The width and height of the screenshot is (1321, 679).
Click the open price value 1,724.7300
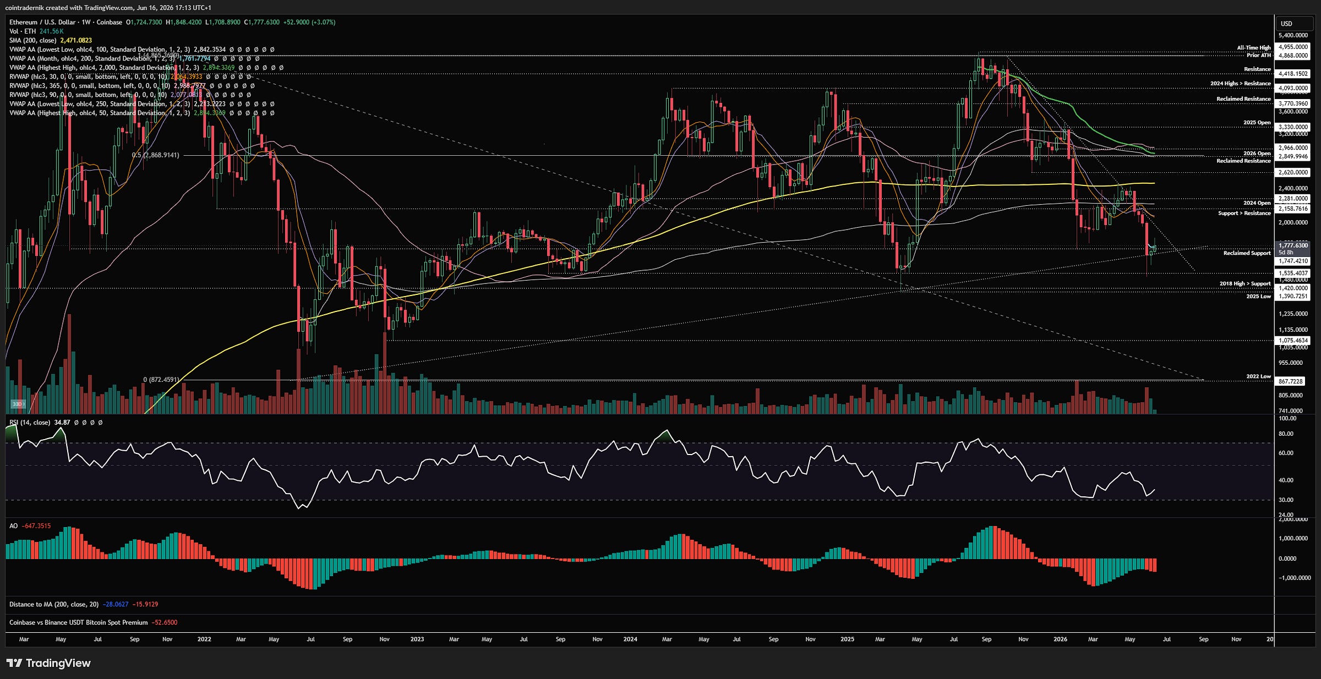coord(146,22)
